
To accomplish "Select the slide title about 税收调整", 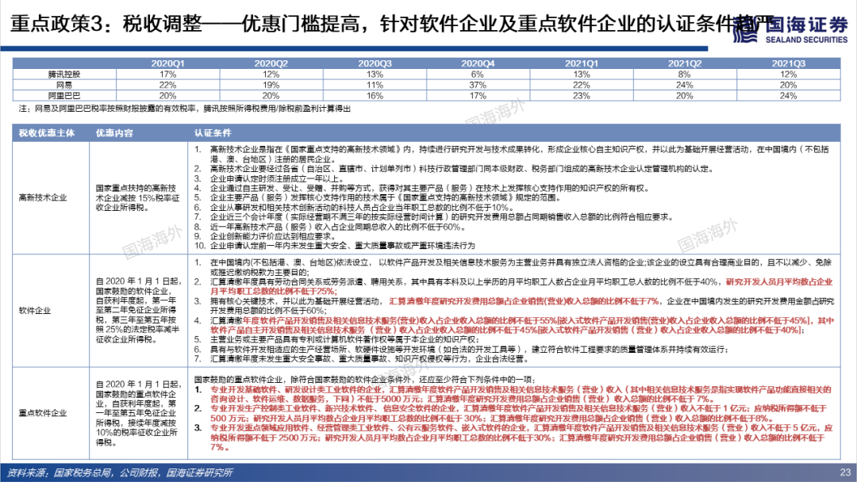I will (393, 24).
